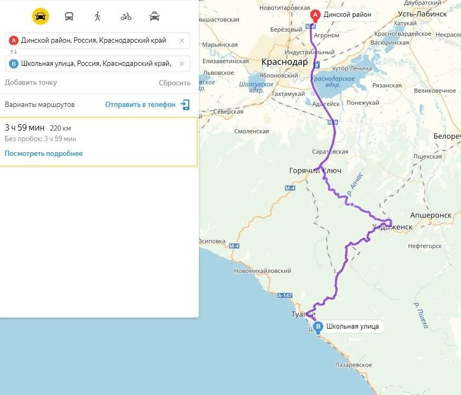
Task: Click the Новомихайловский map label
Action: [x=263, y=271]
